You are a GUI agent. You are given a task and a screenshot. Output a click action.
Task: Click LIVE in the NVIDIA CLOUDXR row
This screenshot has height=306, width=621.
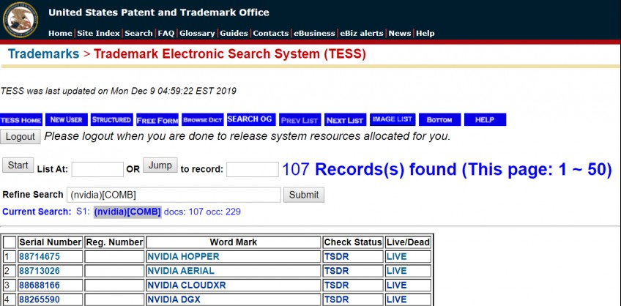point(396,285)
